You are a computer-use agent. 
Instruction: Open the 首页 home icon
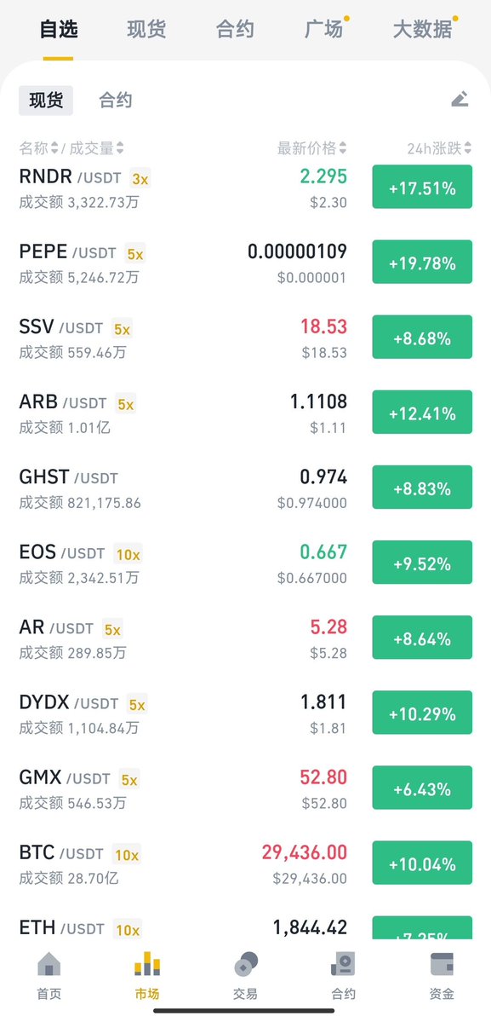coord(49,964)
